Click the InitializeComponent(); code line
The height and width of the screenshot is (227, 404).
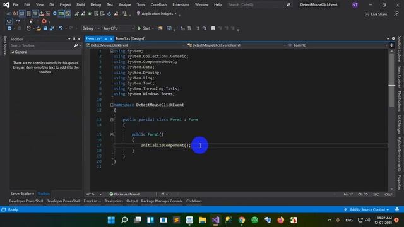(x=165, y=145)
